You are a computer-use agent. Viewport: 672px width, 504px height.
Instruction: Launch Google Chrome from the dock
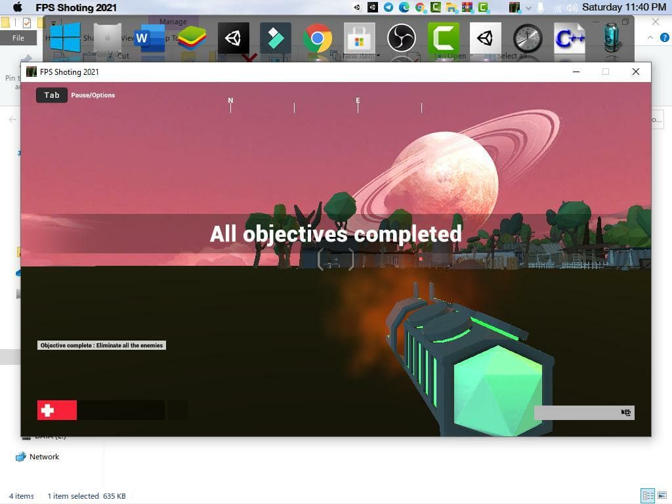[317, 38]
